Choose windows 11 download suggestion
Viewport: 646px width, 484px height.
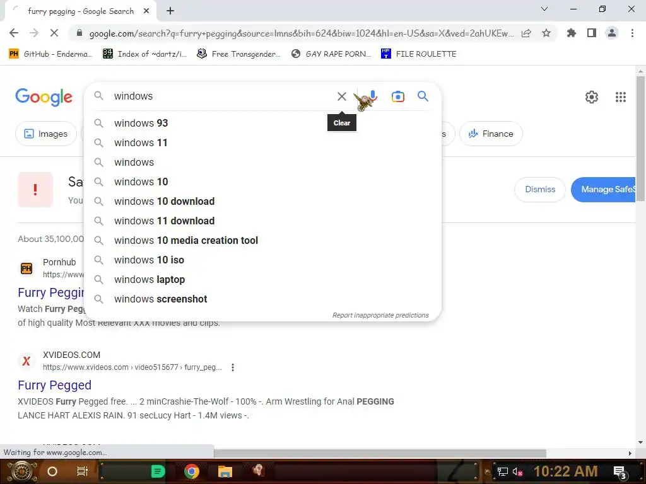click(x=263, y=221)
